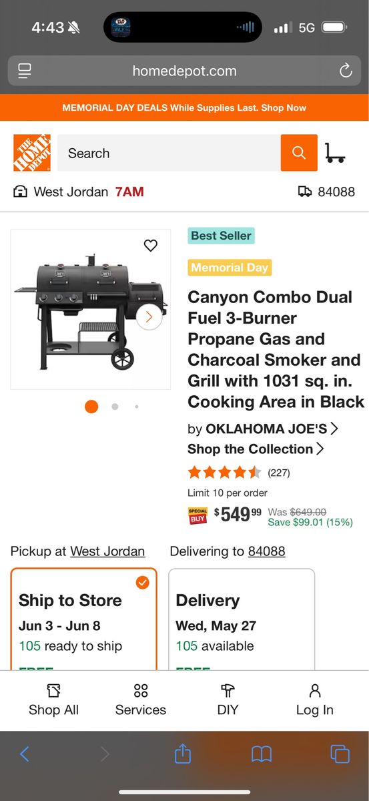This screenshot has width=369, height=801.
Task: Select the Delivery fulfillment option
Action: pos(242,619)
